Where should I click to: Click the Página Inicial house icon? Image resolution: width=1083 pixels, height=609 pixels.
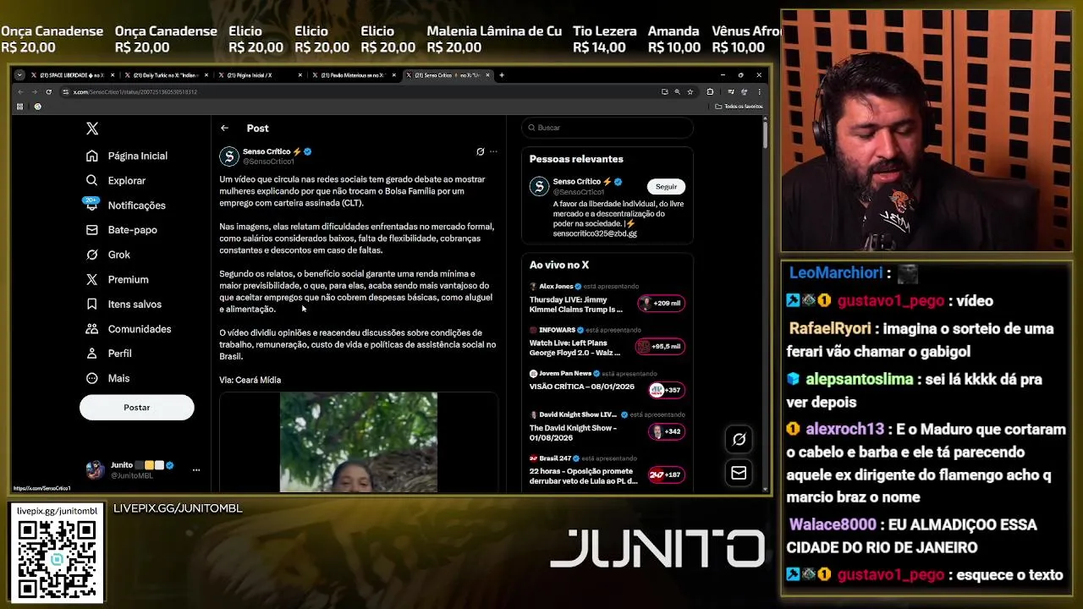click(92, 156)
